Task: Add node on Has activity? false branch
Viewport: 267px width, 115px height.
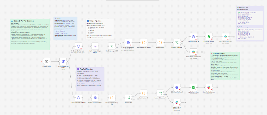Action: click(x=138, y=99)
